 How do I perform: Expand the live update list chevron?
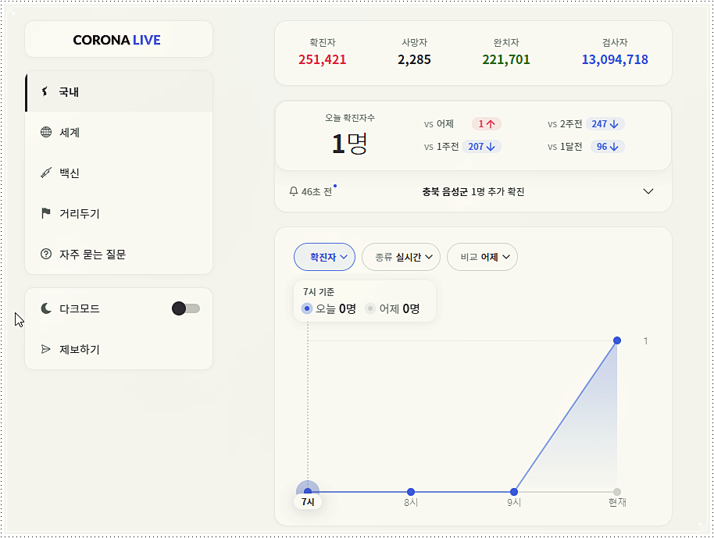tap(648, 191)
